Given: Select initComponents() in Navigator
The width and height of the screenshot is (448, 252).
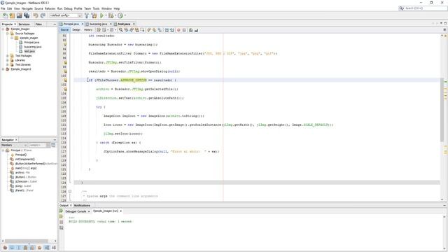Looking at the screenshot, I should pyautogui.click(x=24, y=159).
